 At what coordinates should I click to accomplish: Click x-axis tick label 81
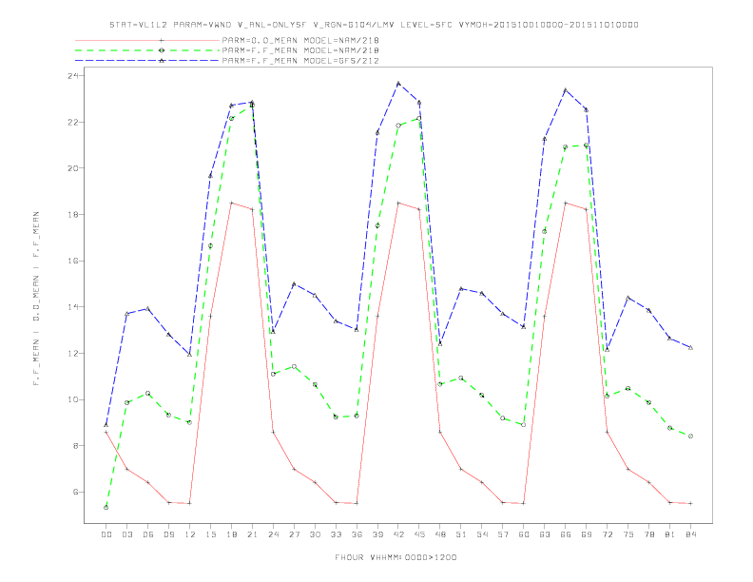(x=670, y=534)
